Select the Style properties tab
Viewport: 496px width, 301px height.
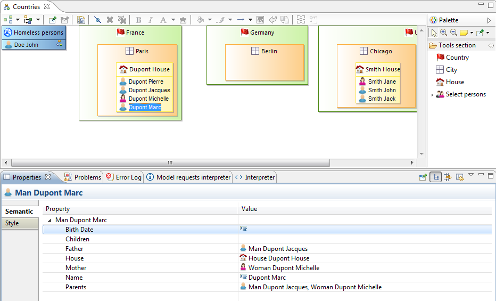pyautogui.click(x=12, y=223)
